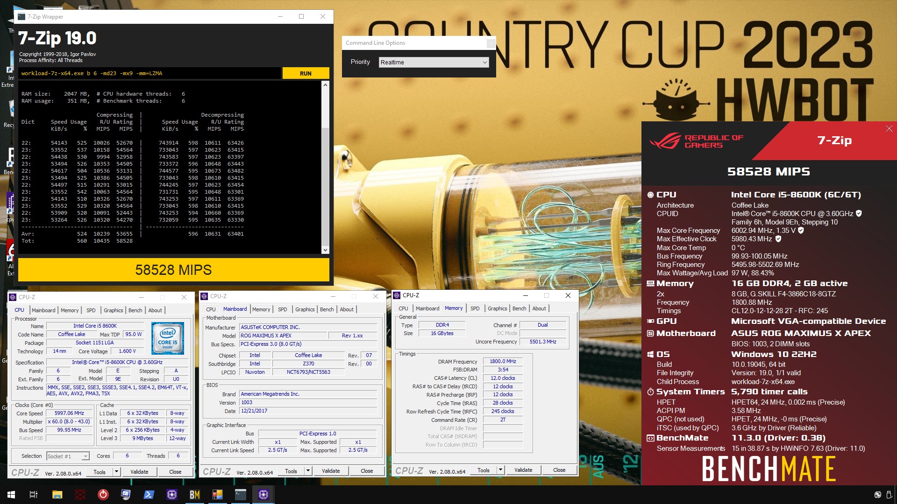Click the red wireframe sphere taskbar icon
897x504 pixels.
point(80,495)
